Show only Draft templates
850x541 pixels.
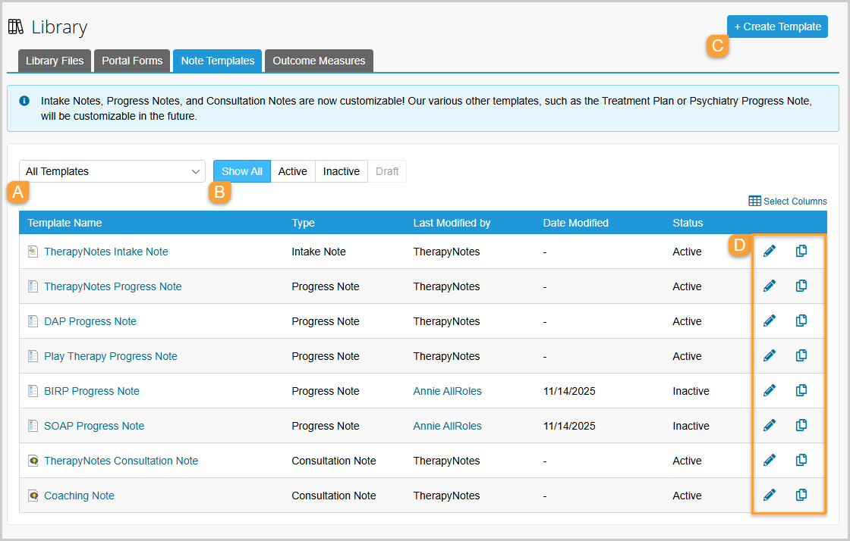387,171
